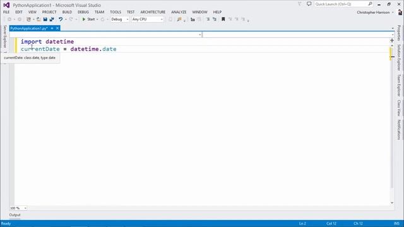Screen dimensions: 404x227
Task: Click the Navigate Backward arrow icon
Action: click(x=9, y=20)
